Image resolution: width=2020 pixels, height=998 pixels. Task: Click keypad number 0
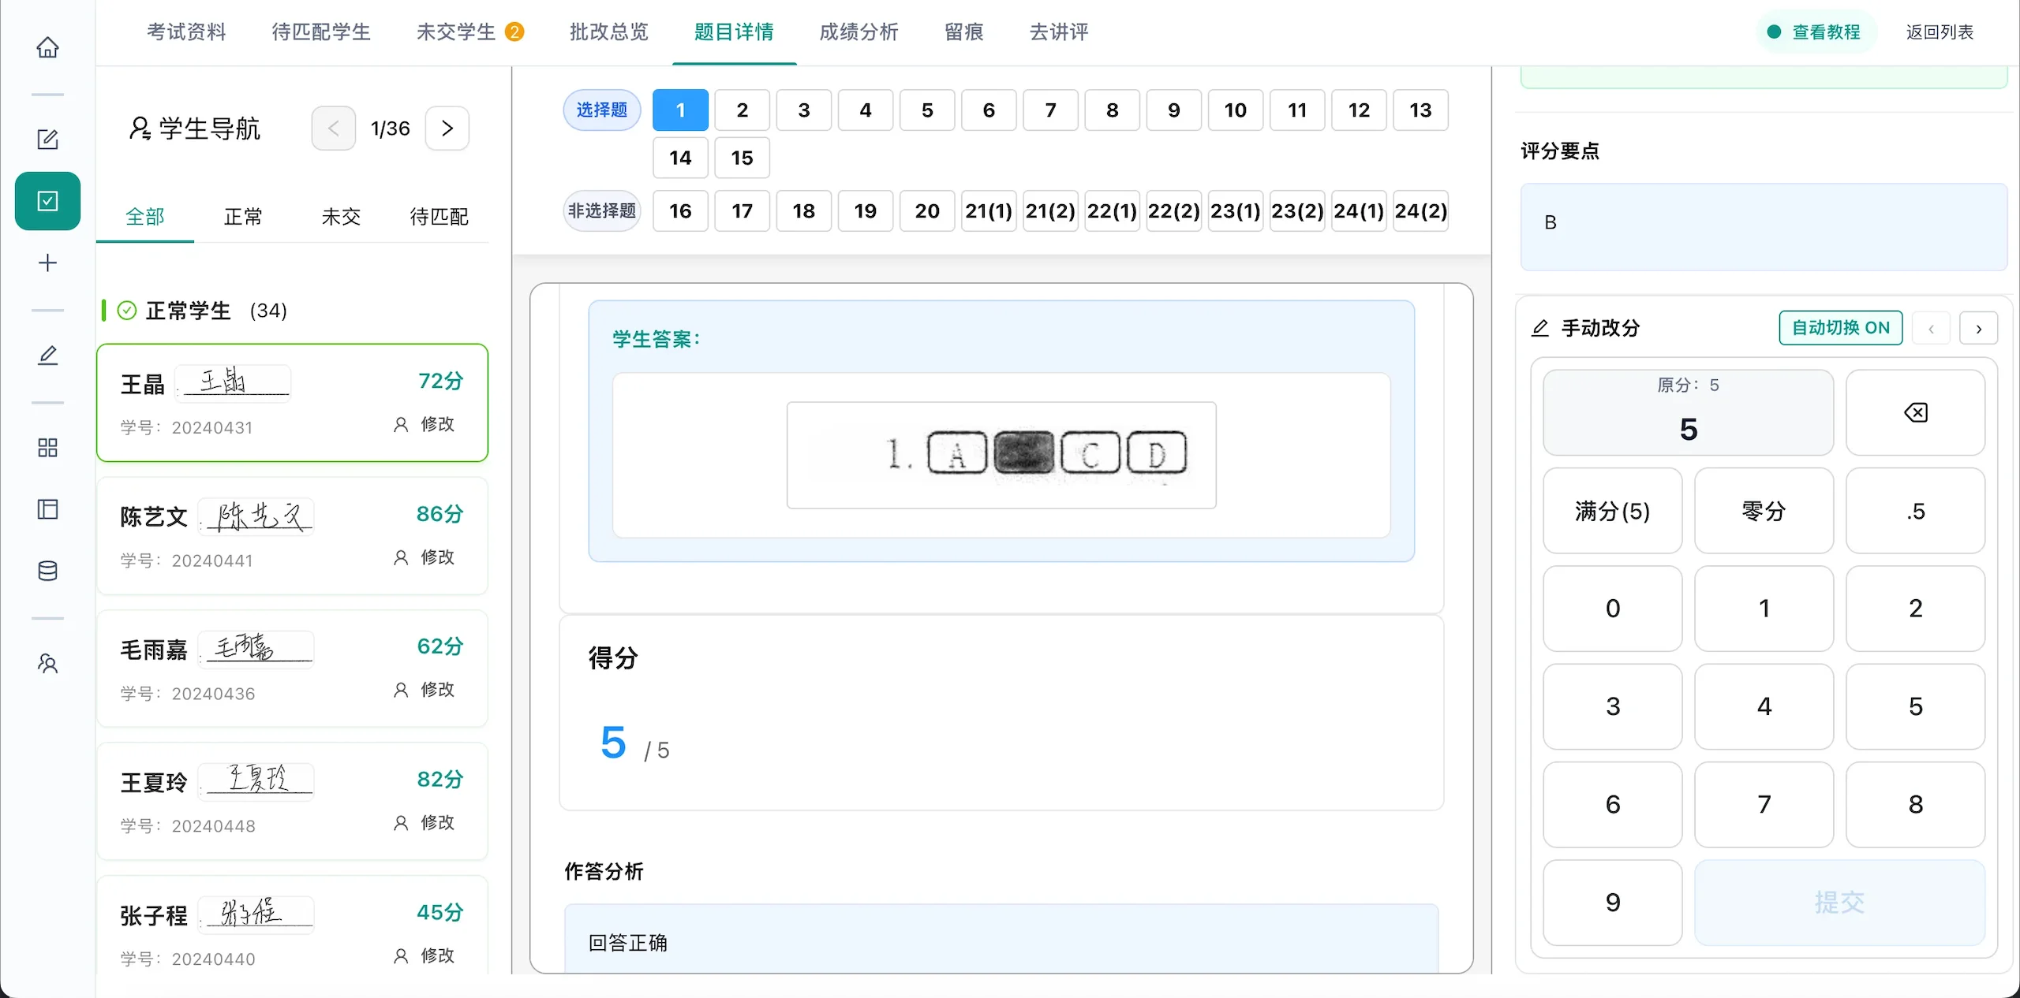point(1612,609)
